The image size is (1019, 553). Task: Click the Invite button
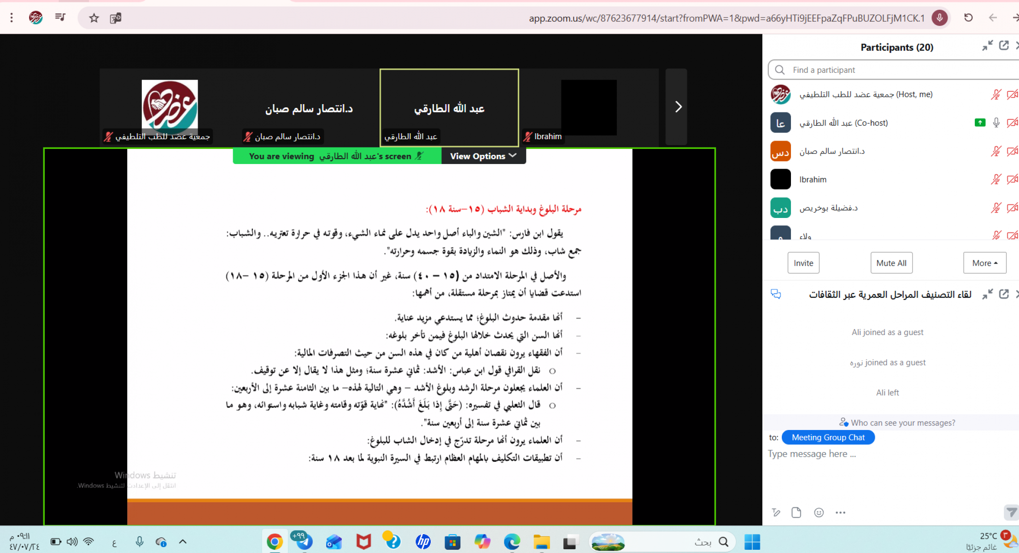point(803,263)
